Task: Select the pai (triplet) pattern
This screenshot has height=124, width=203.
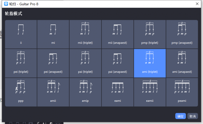Action: (x=85, y=63)
